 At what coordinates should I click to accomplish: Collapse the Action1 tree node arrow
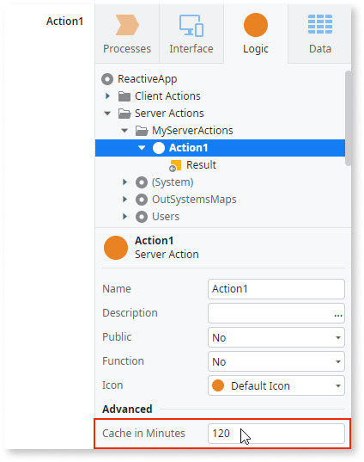pos(142,148)
